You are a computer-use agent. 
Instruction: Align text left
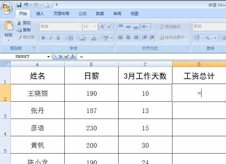click(x=121, y=38)
